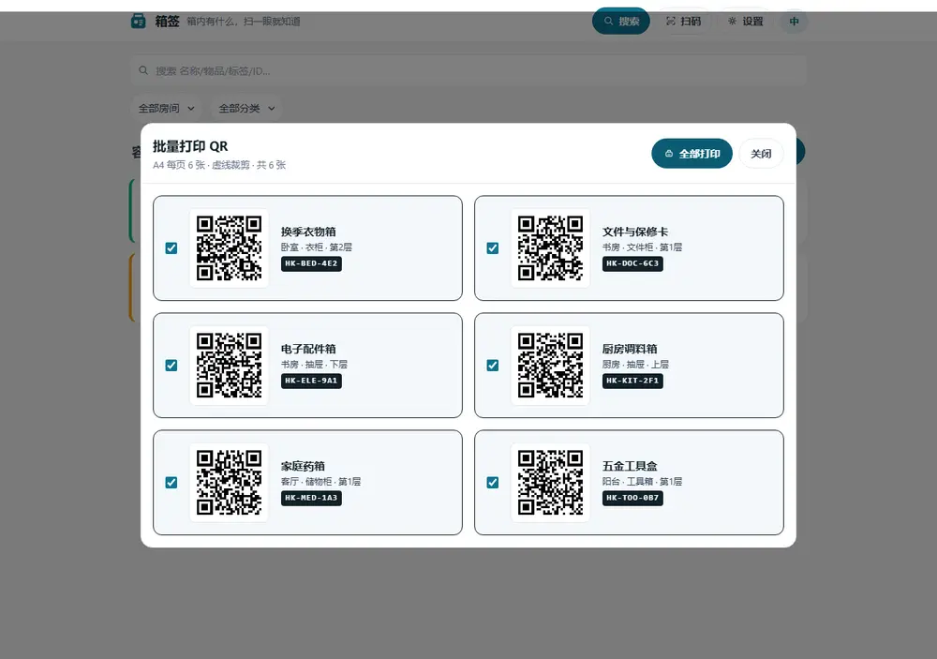Click location text 客厅 · 储物柜 · 第1层
This screenshot has width=937, height=659.
320,482
